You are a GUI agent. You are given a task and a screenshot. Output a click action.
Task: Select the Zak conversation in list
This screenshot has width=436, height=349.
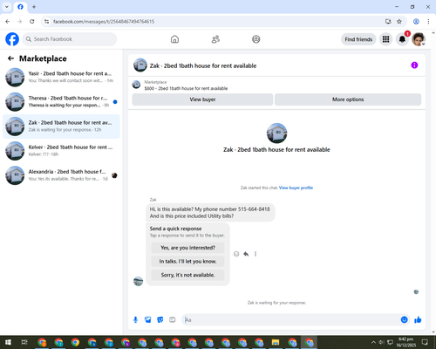click(61, 127)
